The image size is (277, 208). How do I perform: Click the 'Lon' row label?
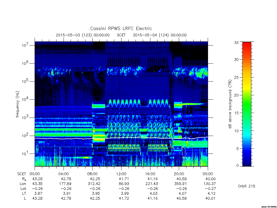pyautogui.click(x=23, y=184)
